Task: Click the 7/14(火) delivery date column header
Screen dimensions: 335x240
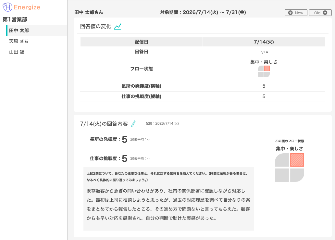Action: pos(264,42)
